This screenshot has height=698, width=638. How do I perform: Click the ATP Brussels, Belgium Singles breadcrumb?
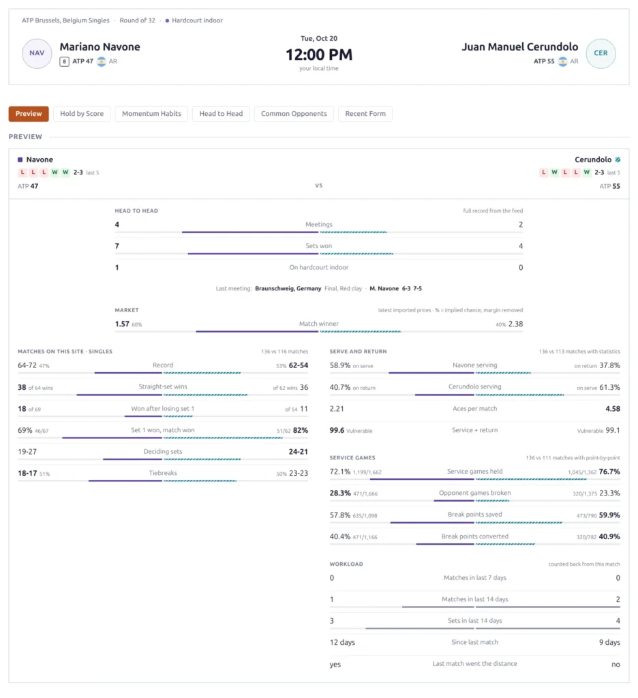pyautogui.click(x=65, y=20)
